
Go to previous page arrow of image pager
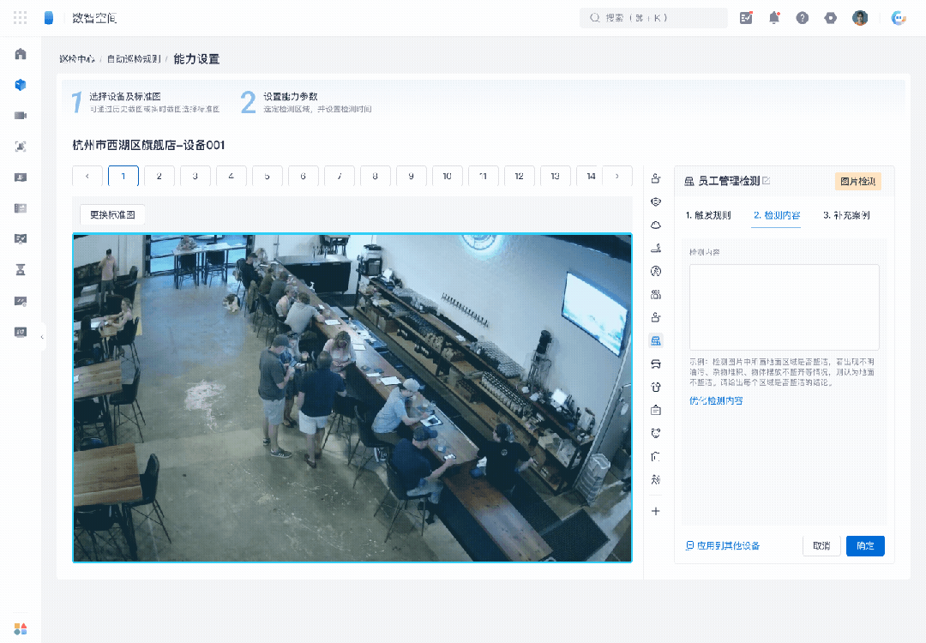pyautogui.click(x=87, y=176)
